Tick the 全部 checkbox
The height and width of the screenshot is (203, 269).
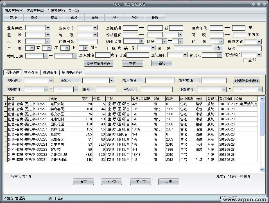coord(245,60)
